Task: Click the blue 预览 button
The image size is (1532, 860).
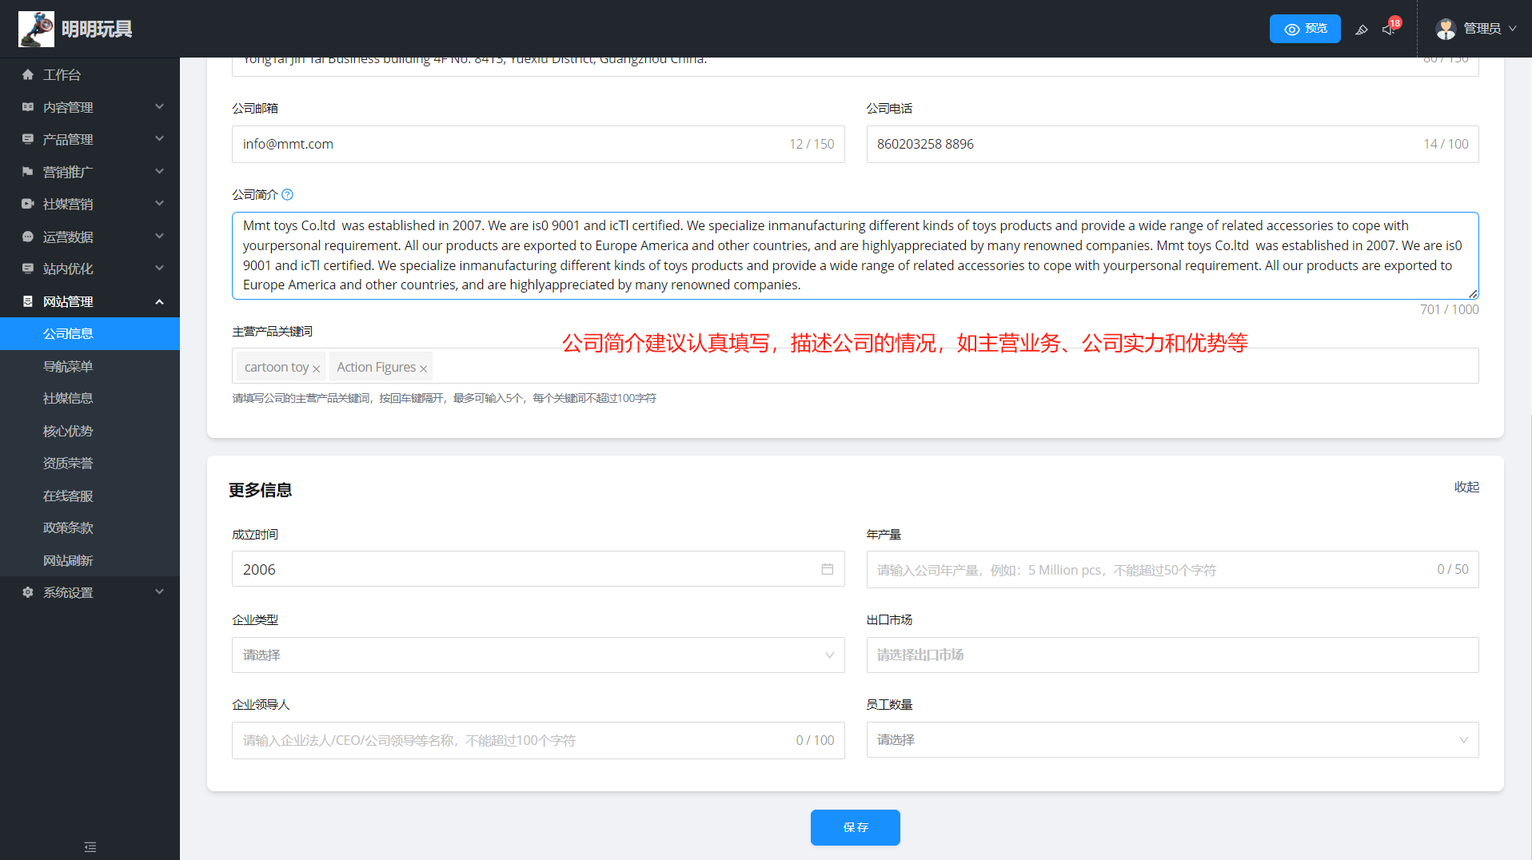Action: (x=1305, y=29)
